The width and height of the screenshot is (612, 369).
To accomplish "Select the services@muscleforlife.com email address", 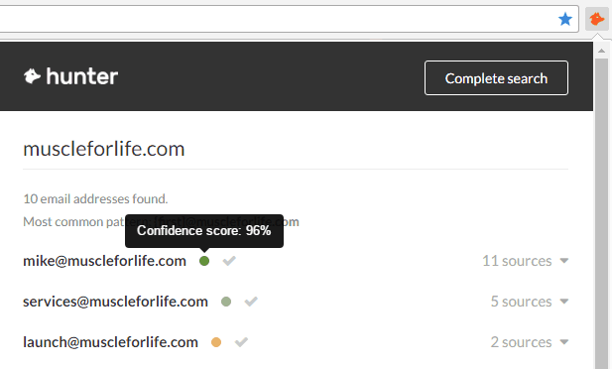I will tap(115, 302).
